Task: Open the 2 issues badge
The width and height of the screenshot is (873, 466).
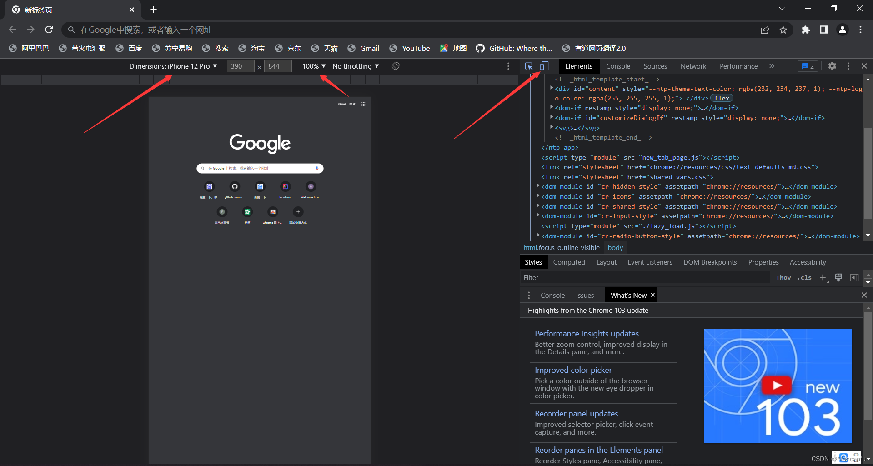Action: coord(808,66)
